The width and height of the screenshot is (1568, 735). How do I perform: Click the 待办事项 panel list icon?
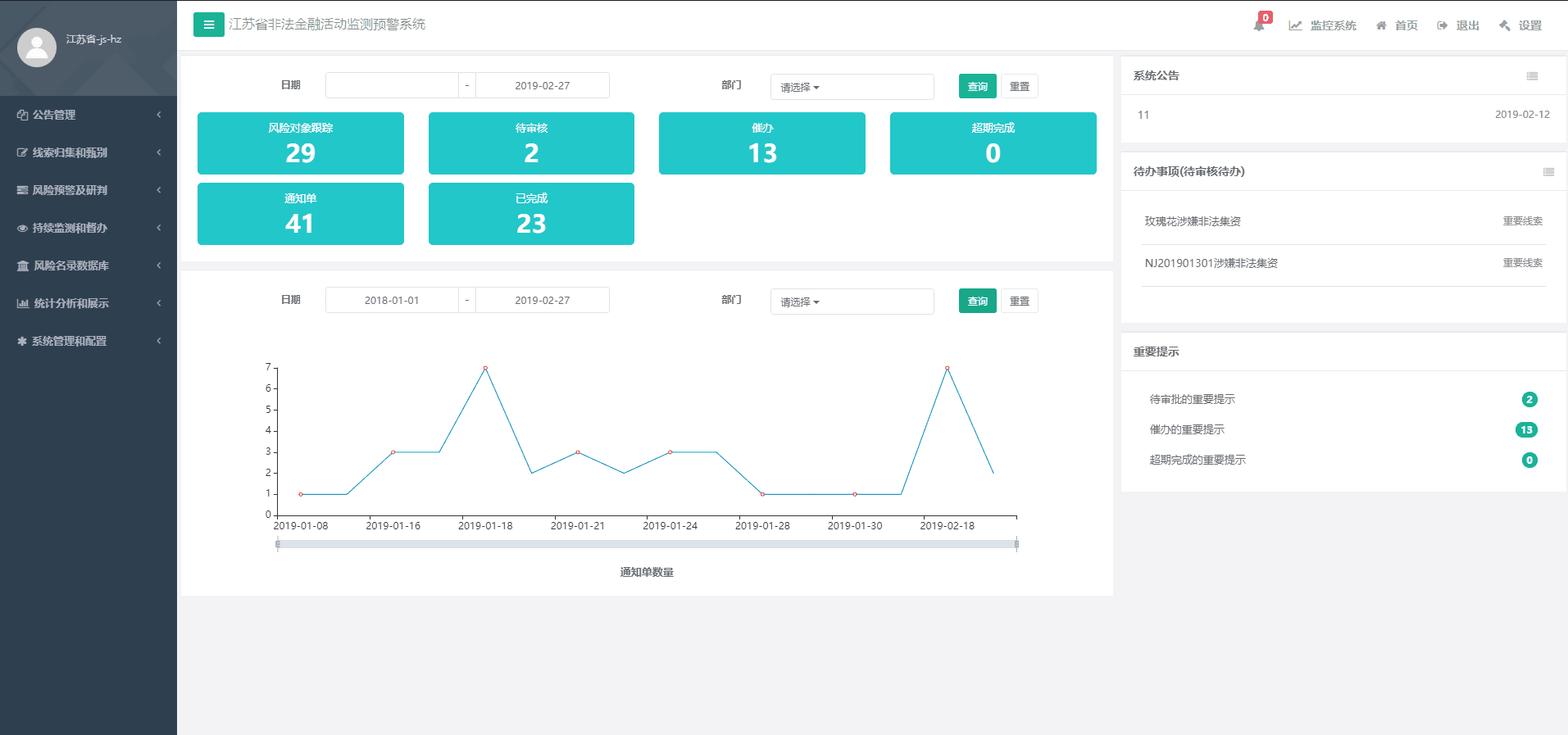tap(1548, 172)
